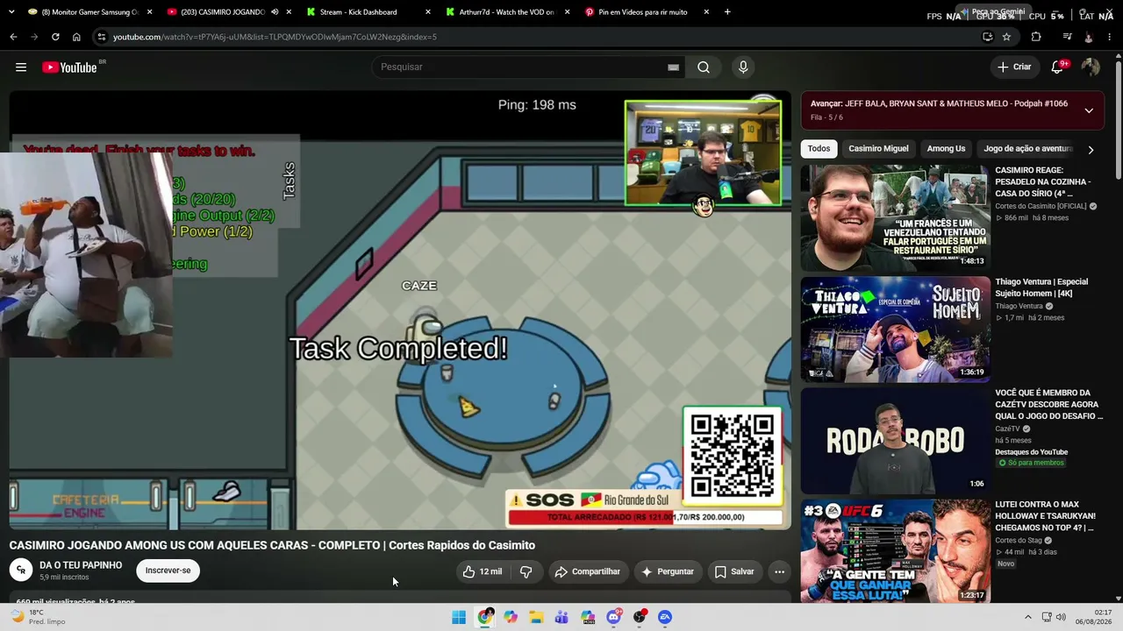Bookmark this page with the star
This screenshot has height=631, width=1123.
(1006, 37)
